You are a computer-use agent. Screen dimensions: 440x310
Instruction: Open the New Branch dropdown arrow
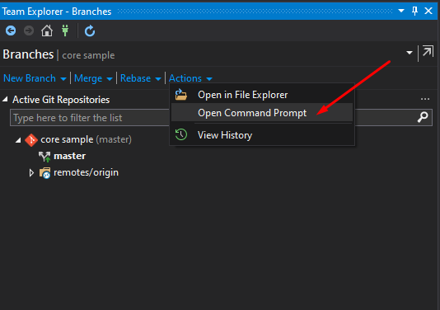click(x=63, y=79)
